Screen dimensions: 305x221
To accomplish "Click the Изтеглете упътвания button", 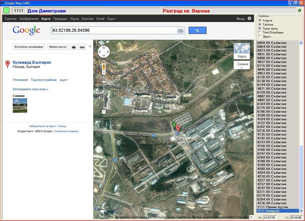I will 29,47.
